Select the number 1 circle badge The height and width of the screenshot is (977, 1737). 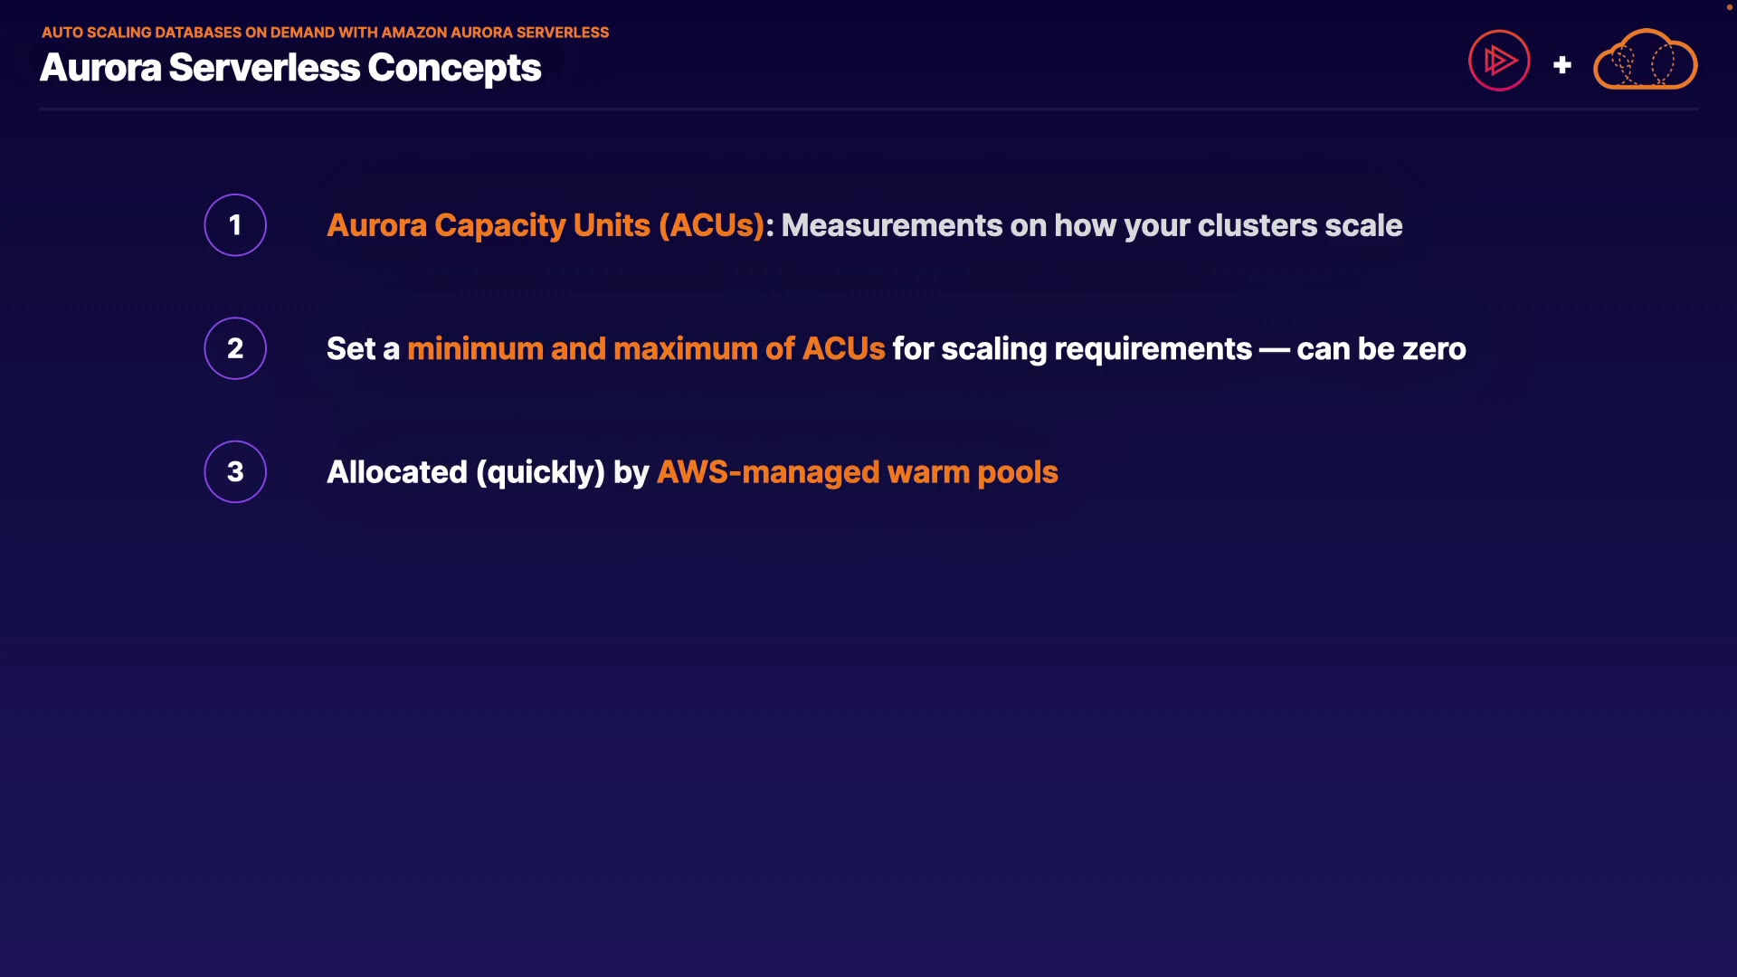click(235, 225)
